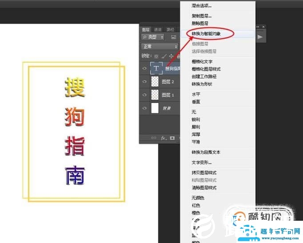Viewport: 303px width, 243px height.
Task: Choose 无 anti-aliasing option
Action: pyautogui.click(x=194, y=112)
